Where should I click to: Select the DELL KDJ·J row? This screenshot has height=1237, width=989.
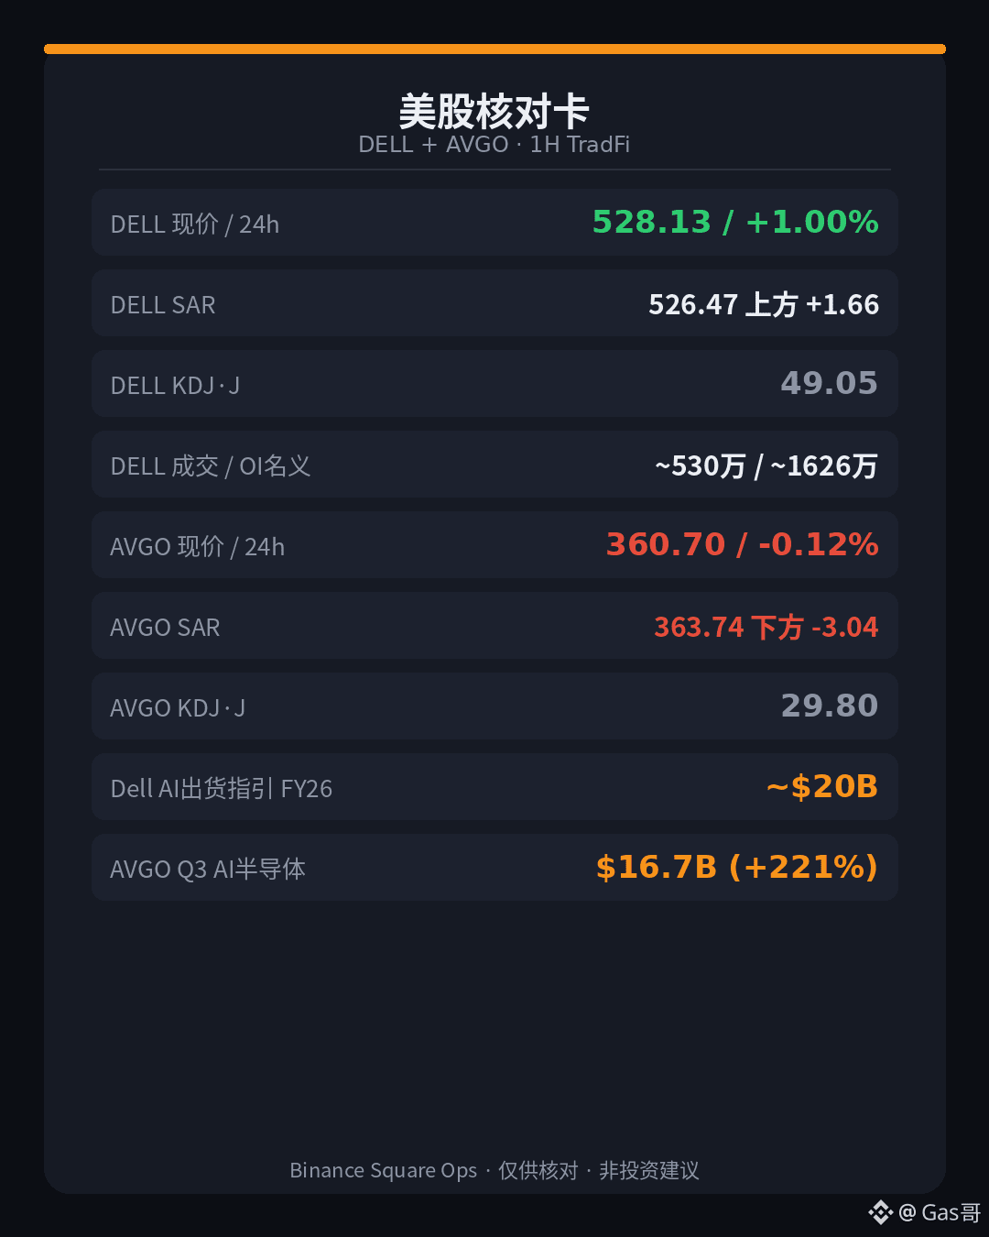pyautogui.click(x=494, y=384)
